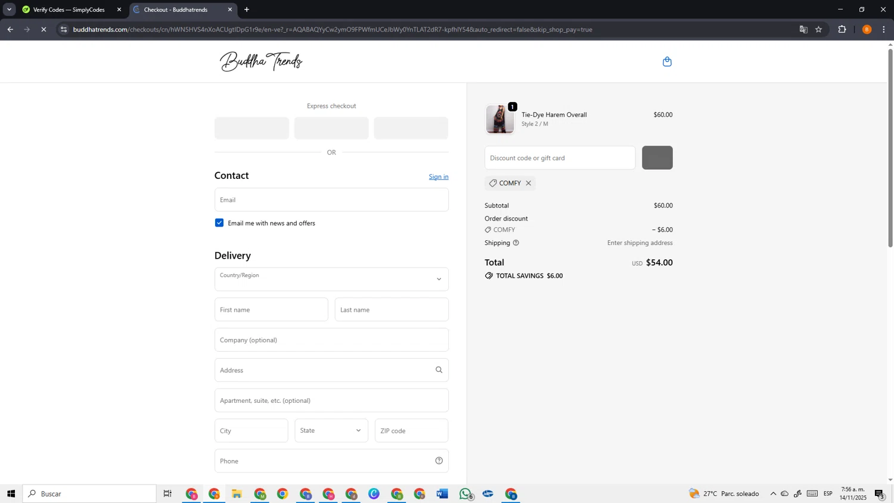Viewport: 894px width, 503px height.
Task: Focus the Discount code or gift card field
Action: pyautogui.click(x=560, y=158)
